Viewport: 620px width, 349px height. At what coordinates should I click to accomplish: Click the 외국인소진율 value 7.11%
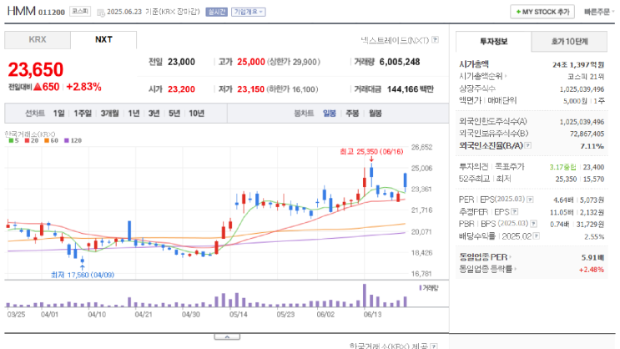click(592, 146)
